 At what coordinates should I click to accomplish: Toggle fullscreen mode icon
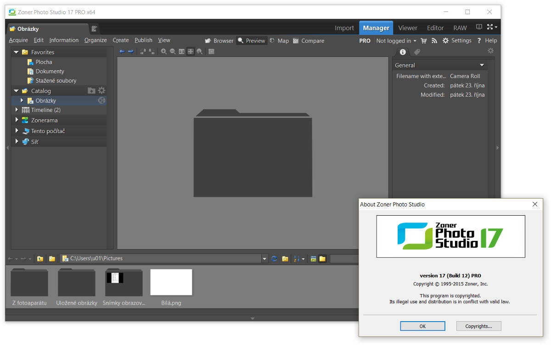(490, 27)
